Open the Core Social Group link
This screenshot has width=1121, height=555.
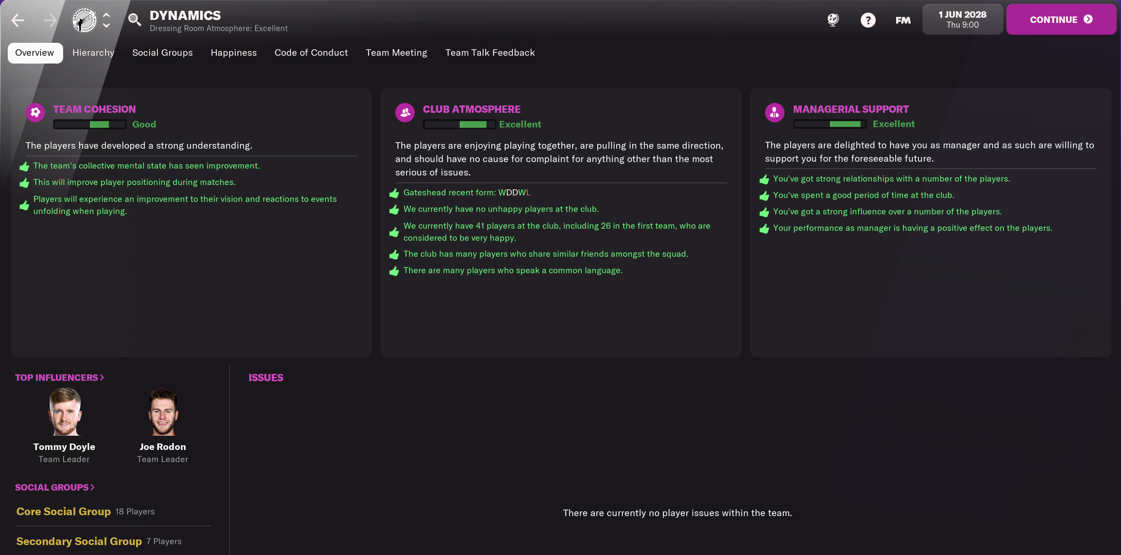point(64,511)
